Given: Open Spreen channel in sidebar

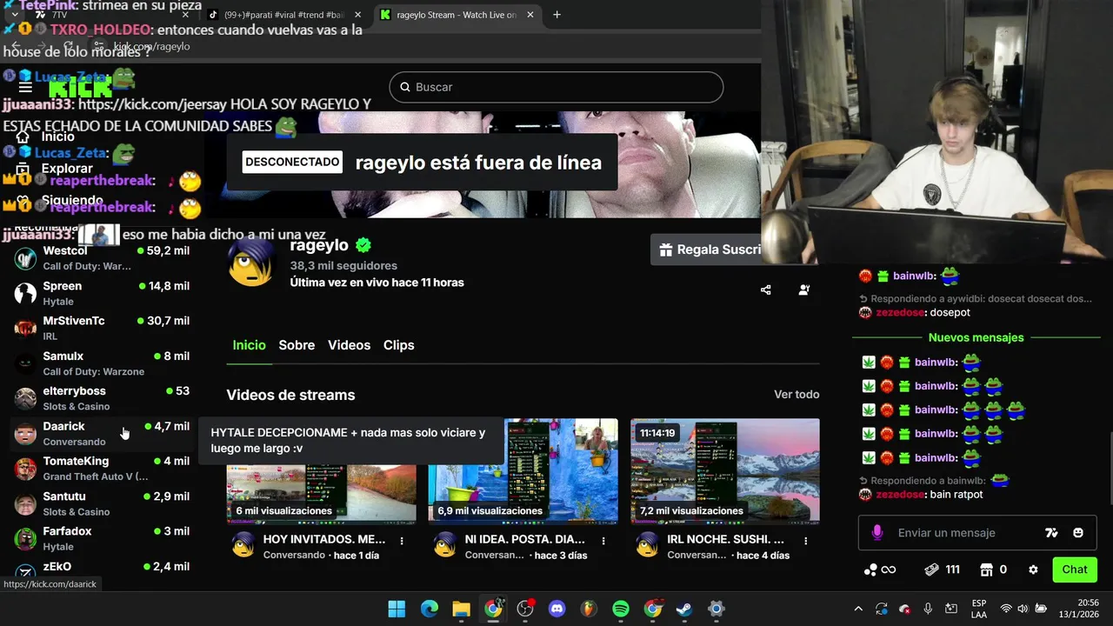Looking at the screenshot, I should 103,293.
